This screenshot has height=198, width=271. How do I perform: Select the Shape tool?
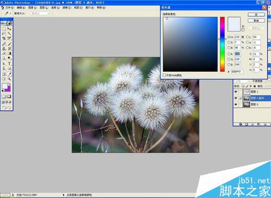(x=9, y=68)
